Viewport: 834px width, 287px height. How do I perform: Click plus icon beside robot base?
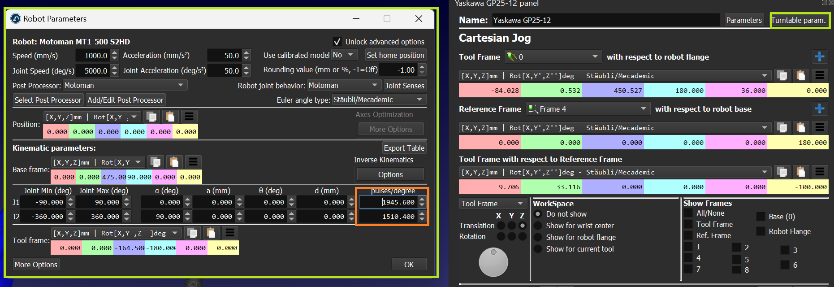[819, 109]
